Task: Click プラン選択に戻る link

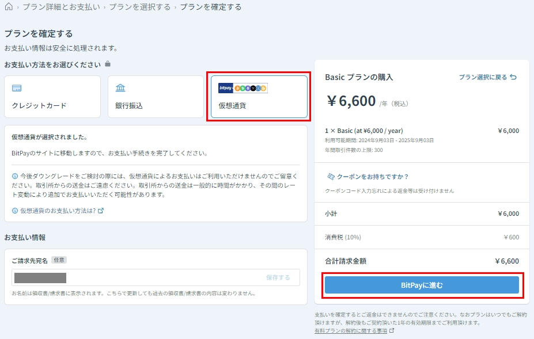Action: pyautogui.click(x=483, y=77)
